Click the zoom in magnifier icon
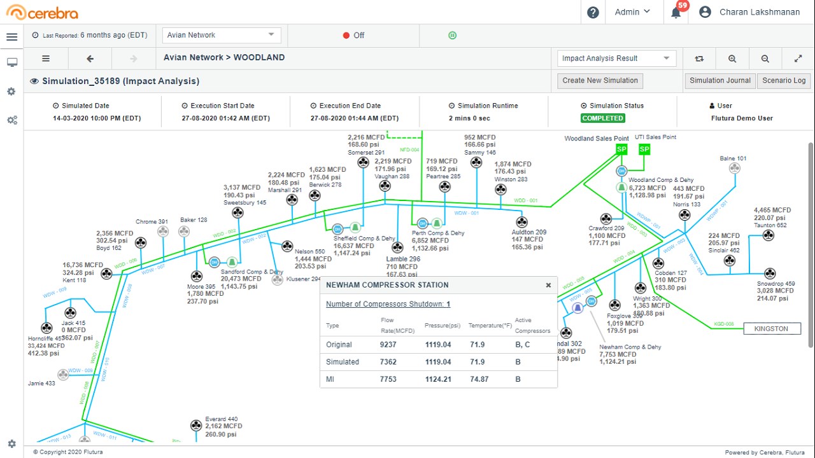 (732, 59)
